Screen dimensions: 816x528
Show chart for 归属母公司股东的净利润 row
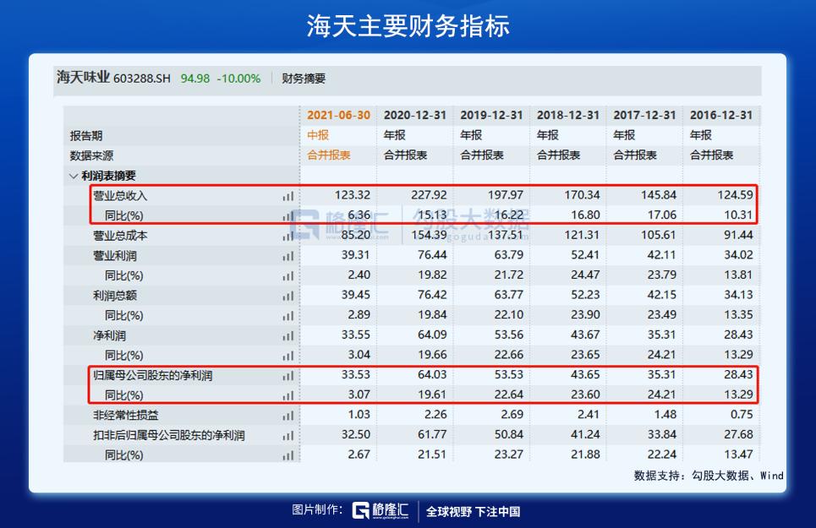288,375
